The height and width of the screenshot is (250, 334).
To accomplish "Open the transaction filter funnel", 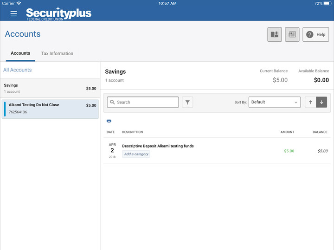I will pos(187,102).
